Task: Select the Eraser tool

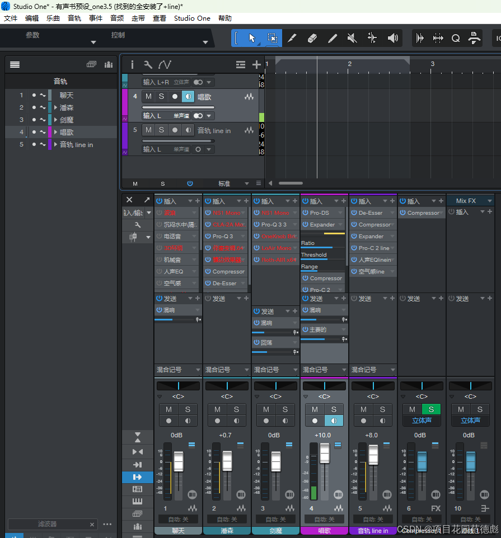Action: 312,38
